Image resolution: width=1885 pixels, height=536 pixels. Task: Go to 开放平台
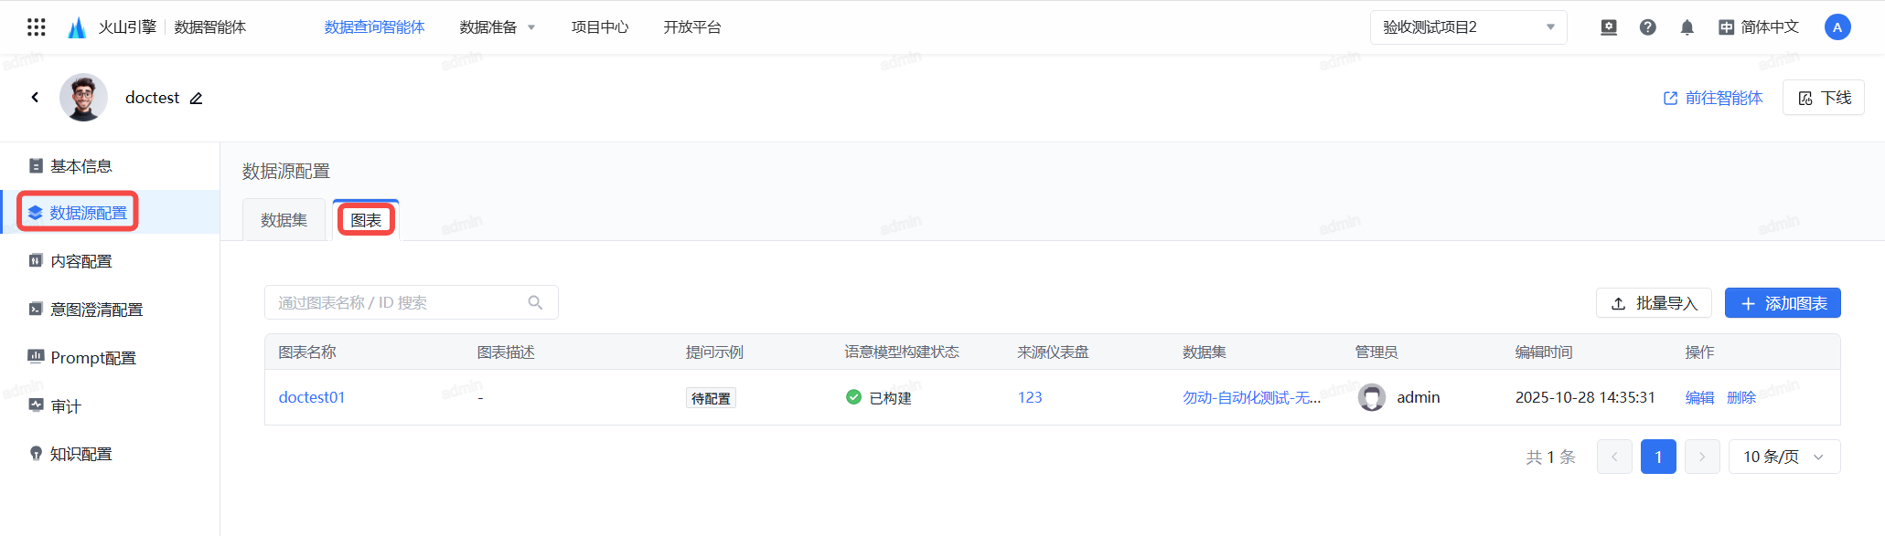click(692, 27)
